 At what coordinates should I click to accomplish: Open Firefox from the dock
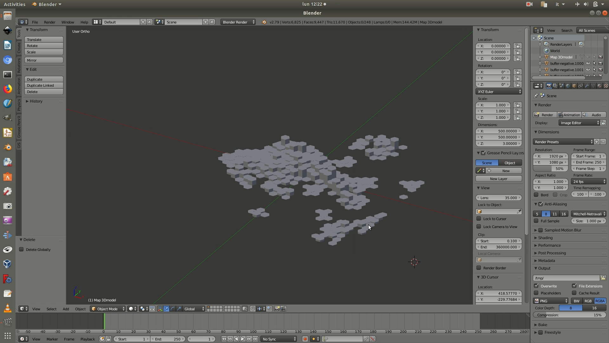[x=8, y=89]
